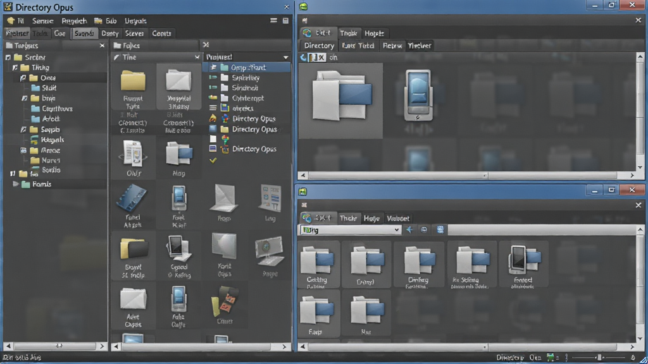Select the dark folder Boyyit icon
648x364 pixels.
pyautogui.click(x=134, y=249)
